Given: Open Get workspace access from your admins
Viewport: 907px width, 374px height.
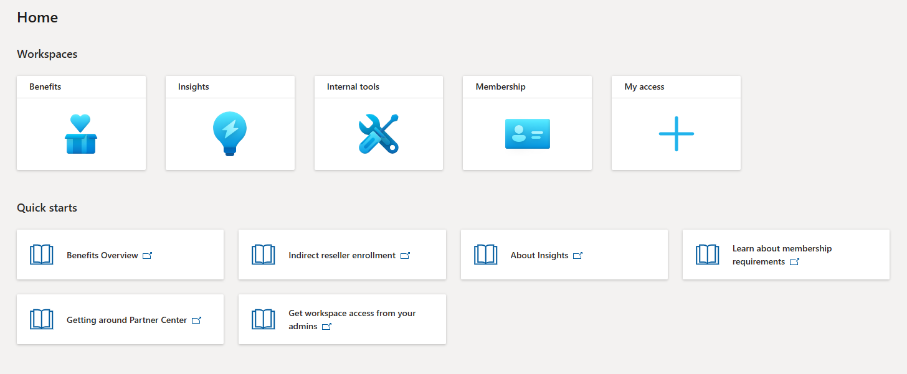Looking at the screenshot, I should [342, 319].
